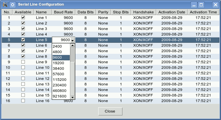Screen dimensions: 221x120
Task: Click the Close button
Action: pyautogui.click(x=110, y=111)
